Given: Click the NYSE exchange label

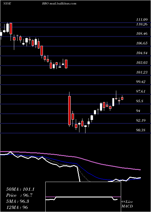Looking at the screenshot, I should [7, 4].
